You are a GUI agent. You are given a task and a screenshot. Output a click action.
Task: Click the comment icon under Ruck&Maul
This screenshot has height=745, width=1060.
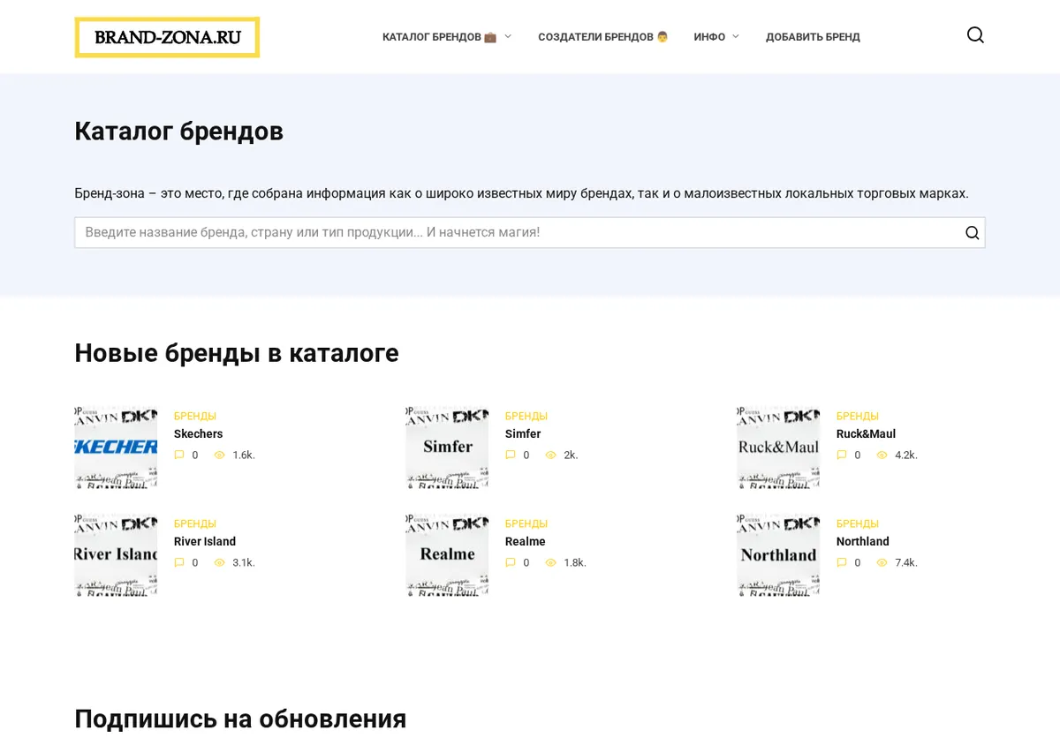(x=842, y=455)
